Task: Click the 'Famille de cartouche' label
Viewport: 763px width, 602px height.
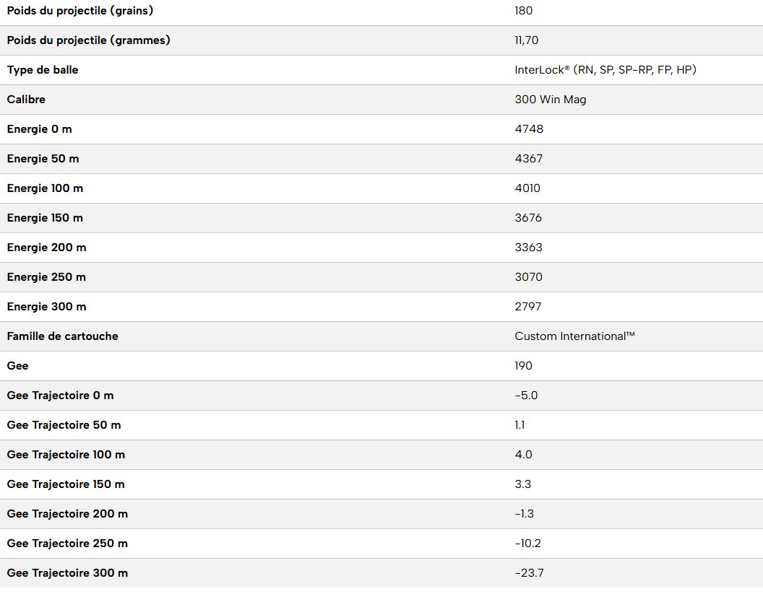Action: pos(63,336)
